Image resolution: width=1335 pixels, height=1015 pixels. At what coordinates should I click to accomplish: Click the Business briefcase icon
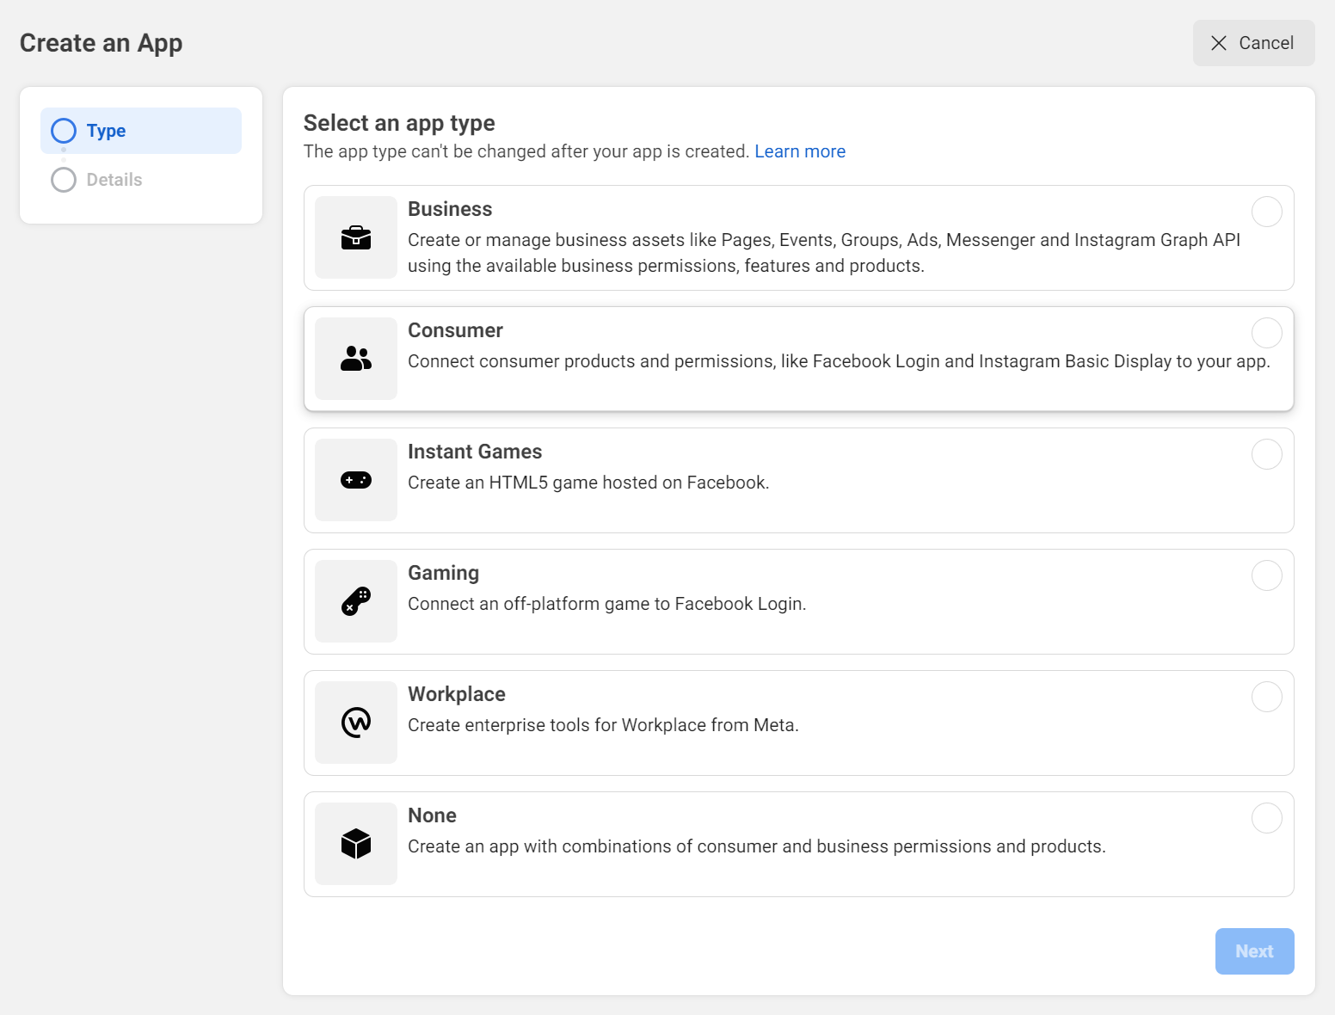tap(355, 237)
